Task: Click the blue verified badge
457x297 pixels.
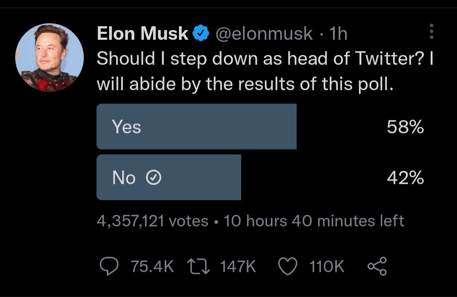Action: coord(201,33)
